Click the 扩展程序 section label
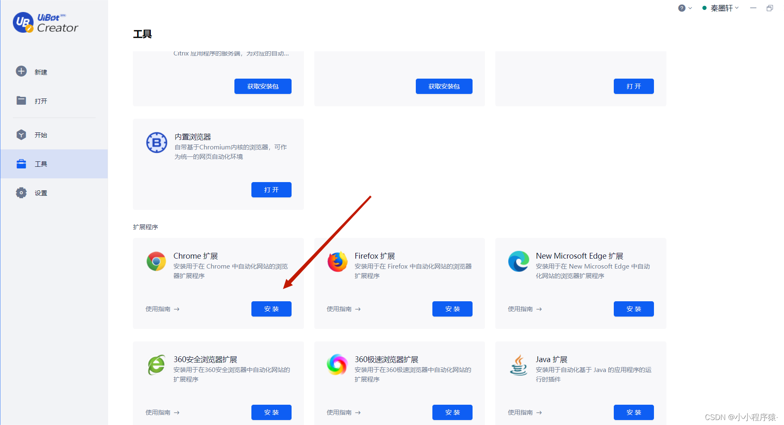 click(145, 227)
